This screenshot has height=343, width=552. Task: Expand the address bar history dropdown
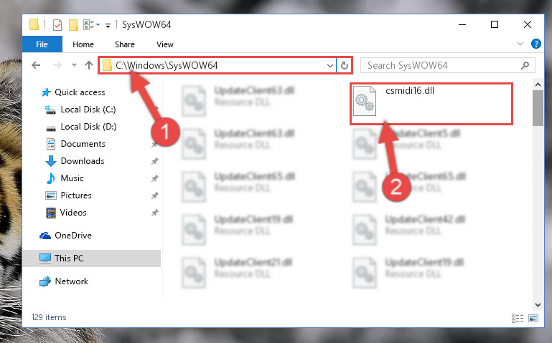click(330, 66)
